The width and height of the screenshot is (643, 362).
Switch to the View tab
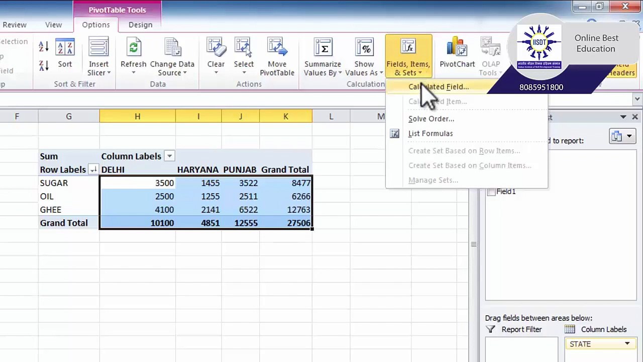tap(53, 25)
